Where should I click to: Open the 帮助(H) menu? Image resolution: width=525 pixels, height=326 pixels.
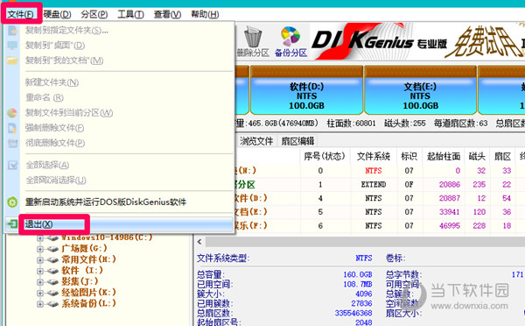(205, 14)
